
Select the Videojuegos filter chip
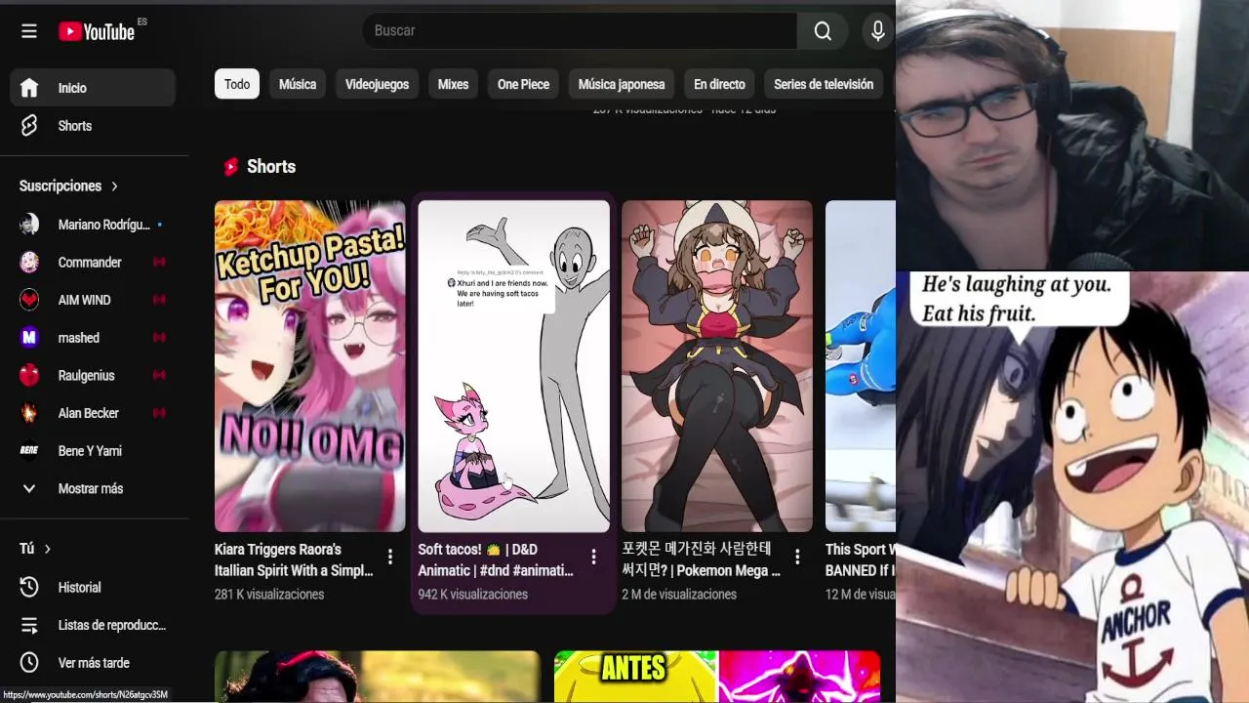[377, 84]
